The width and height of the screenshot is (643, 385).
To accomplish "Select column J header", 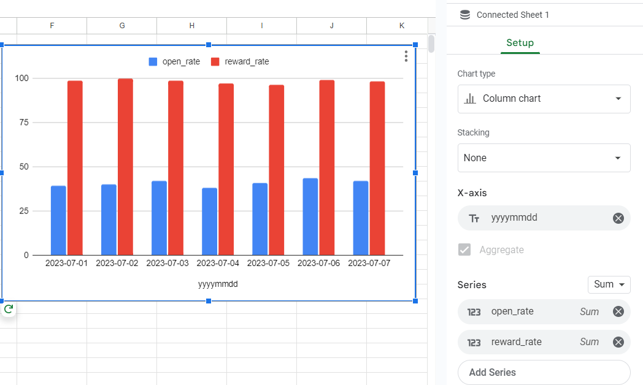I will 331,26.
